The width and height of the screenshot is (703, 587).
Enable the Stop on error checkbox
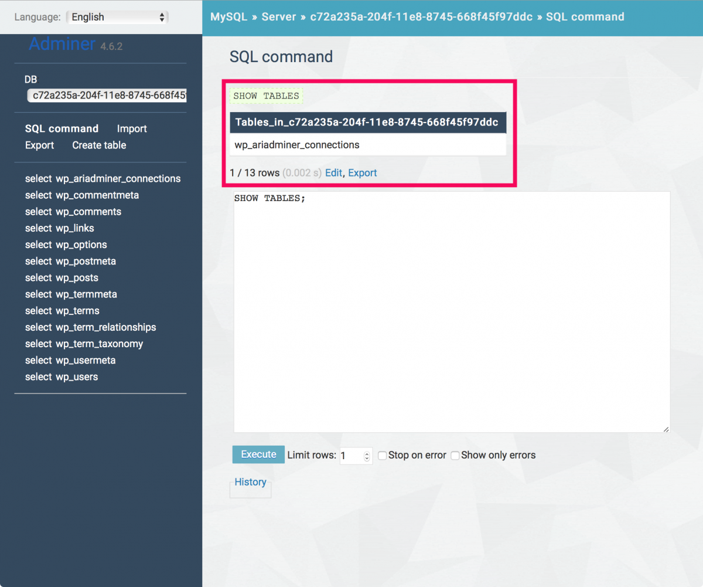point(383,455)
